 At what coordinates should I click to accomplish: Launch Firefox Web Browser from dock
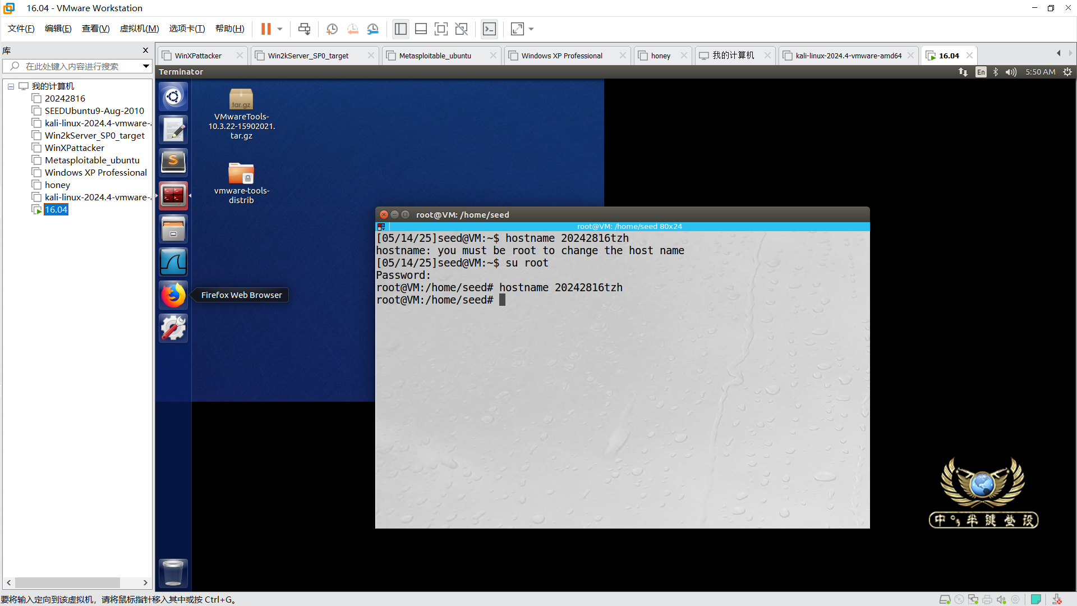coord(173,295)
